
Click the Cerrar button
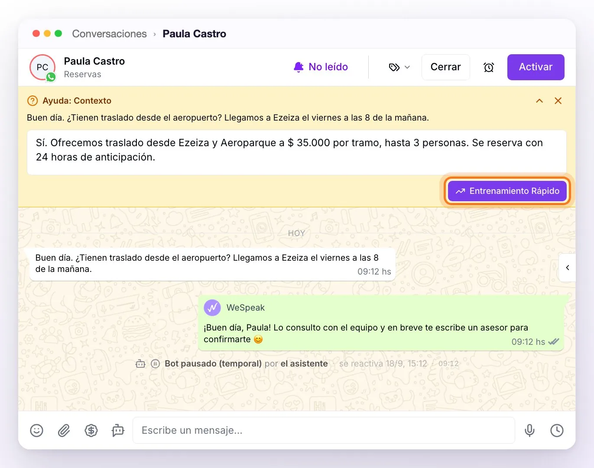click(445, 67)
